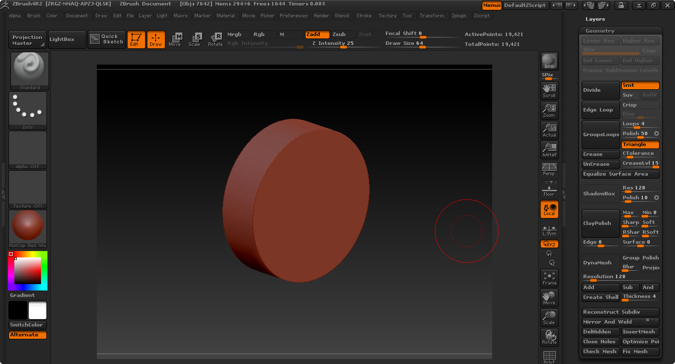This screenshot has height=364, width=675.
Task: Select the Scroll hand tool icon
Action: tap(549, 90)
